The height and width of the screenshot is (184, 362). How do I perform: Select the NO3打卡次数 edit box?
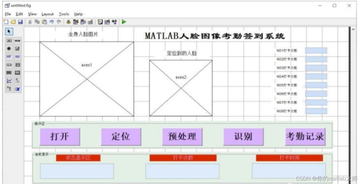(316, 68)
